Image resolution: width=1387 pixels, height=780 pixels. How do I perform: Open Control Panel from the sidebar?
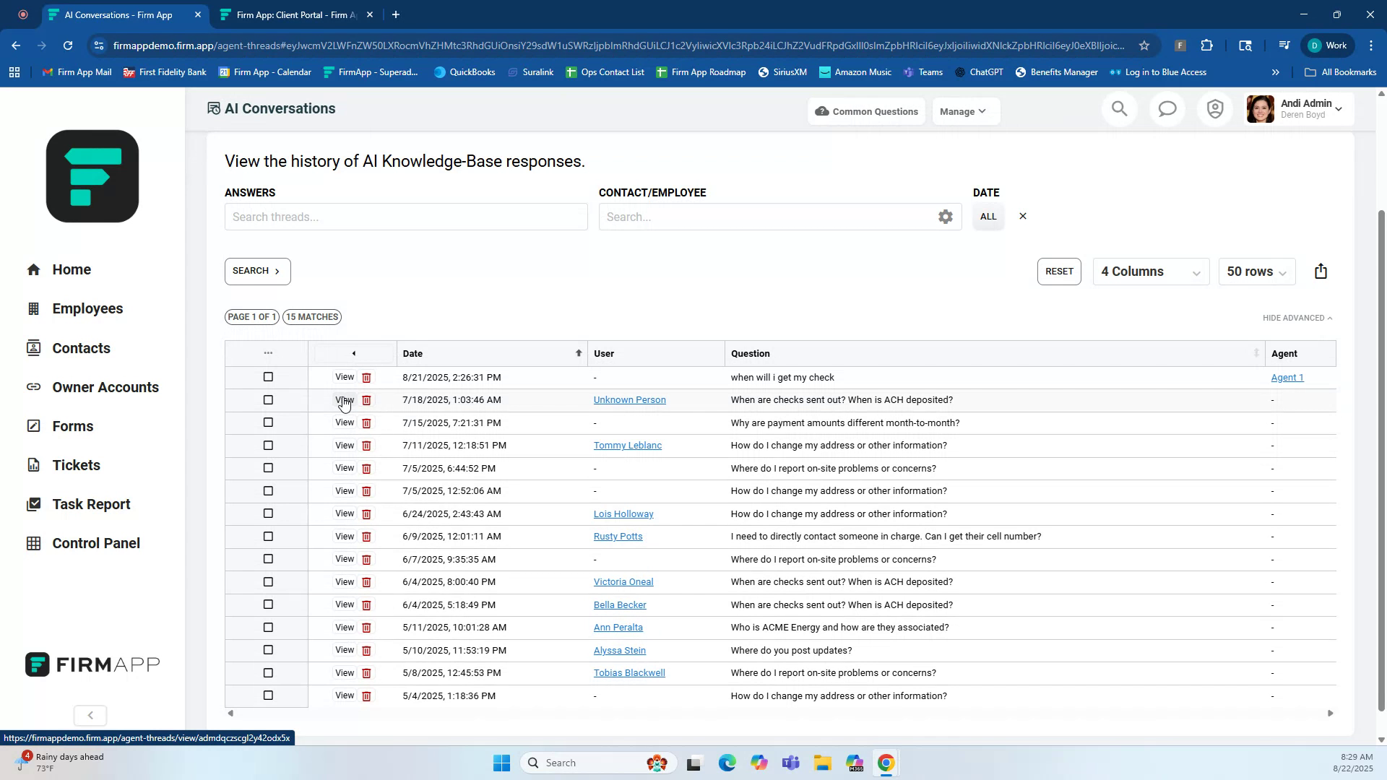coord(95,543)
